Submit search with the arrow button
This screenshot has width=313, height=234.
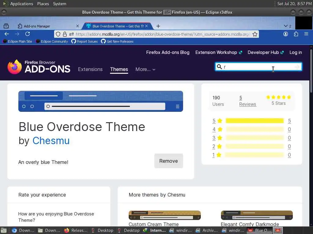click(297, 67)
